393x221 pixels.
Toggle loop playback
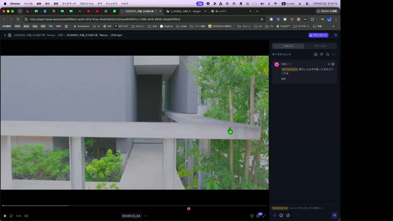click(x=11, y=216)
